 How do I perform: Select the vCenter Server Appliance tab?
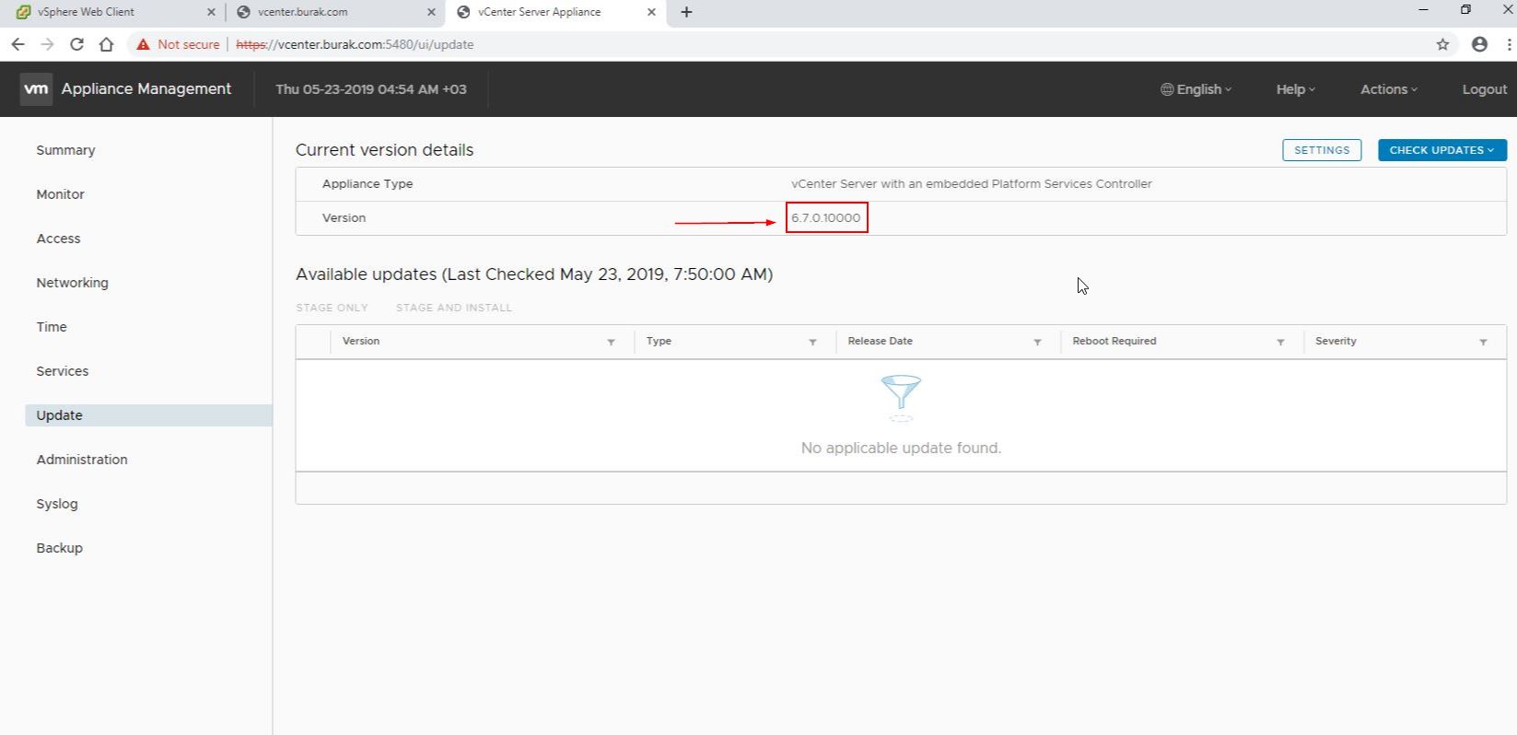(x=555, y=12)
